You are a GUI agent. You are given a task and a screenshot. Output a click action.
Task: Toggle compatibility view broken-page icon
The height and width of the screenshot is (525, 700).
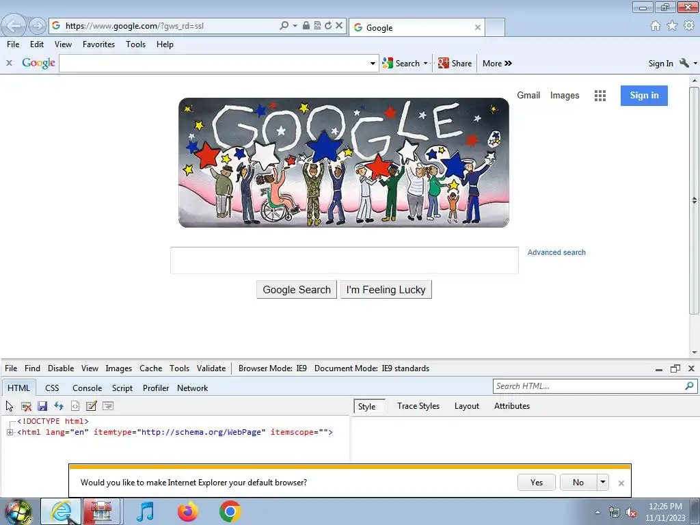pos(317,25)
